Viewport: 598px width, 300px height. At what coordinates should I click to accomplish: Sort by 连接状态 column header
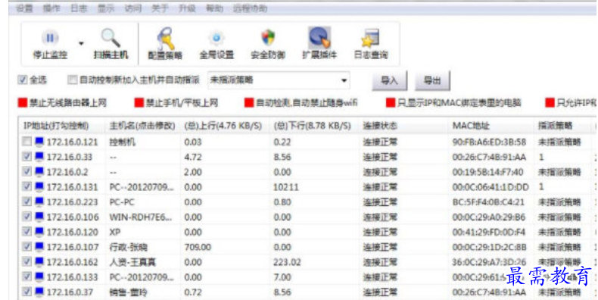tap(403, 126)
